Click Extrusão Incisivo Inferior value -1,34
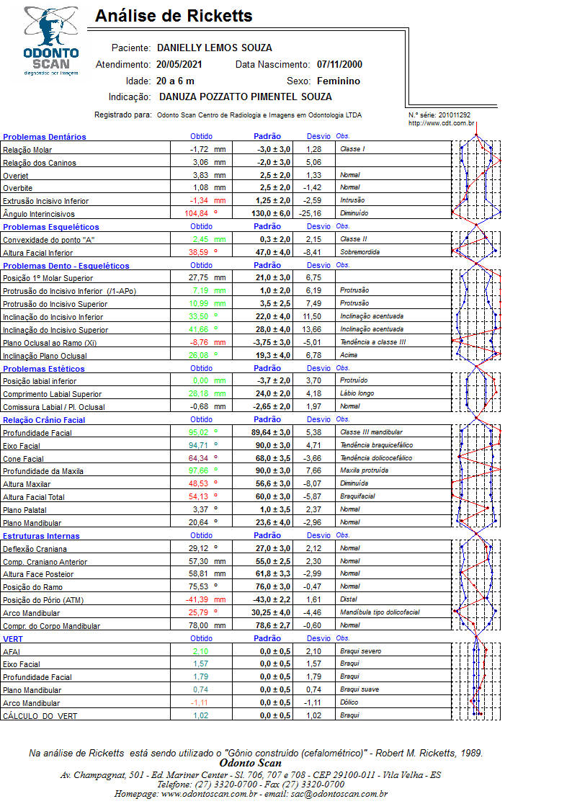 (199, 201)
